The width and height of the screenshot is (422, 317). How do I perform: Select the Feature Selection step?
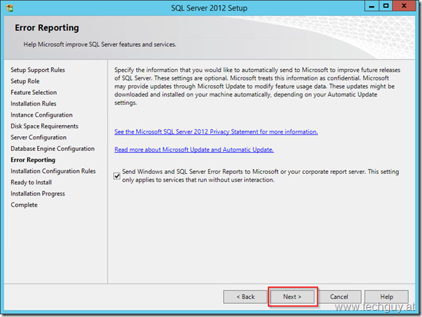[34, 92]
